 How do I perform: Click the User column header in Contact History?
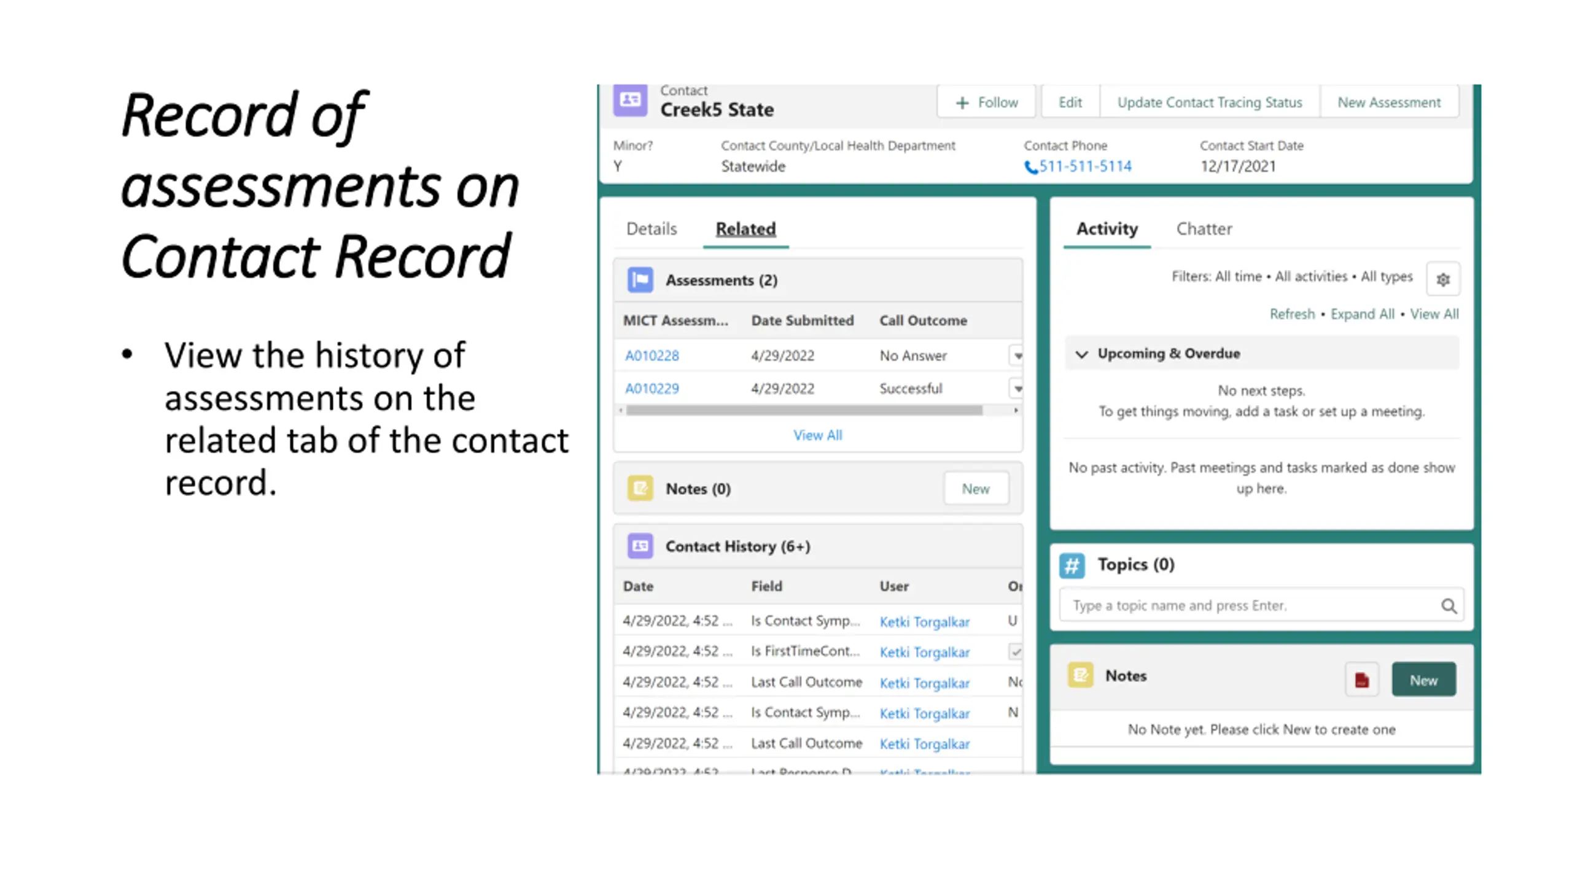point(893,586)
